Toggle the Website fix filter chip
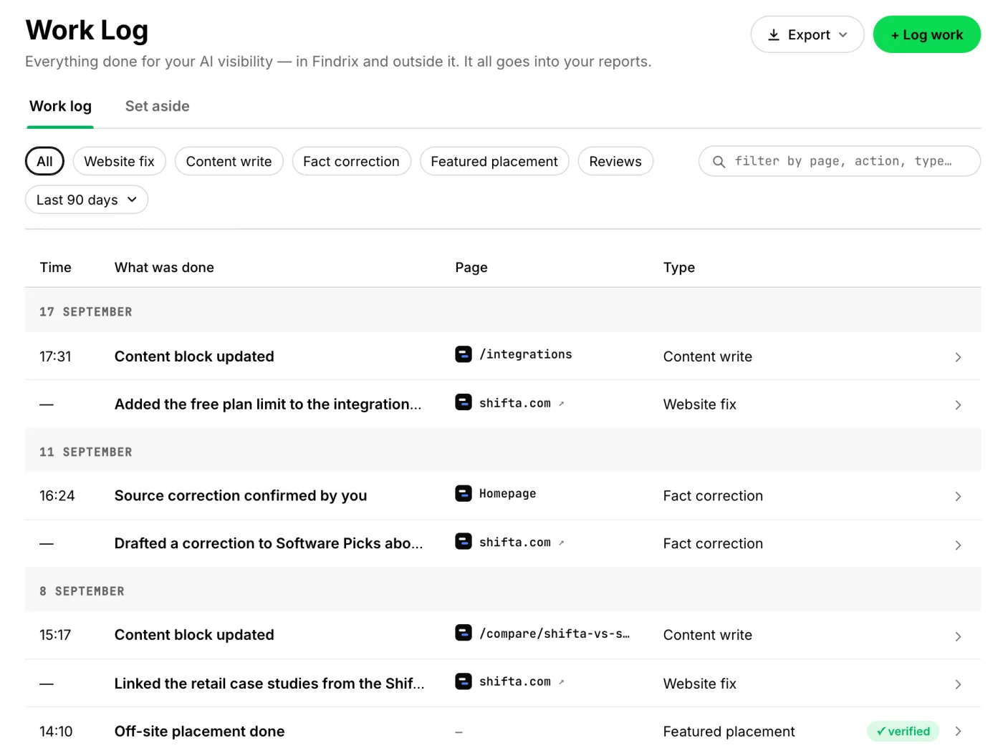 [119, 161]
